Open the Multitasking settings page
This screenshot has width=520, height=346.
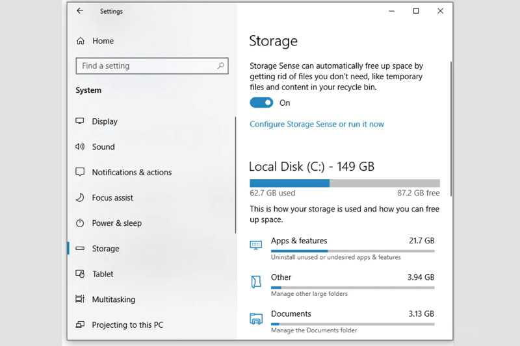[x=113, y=299]
